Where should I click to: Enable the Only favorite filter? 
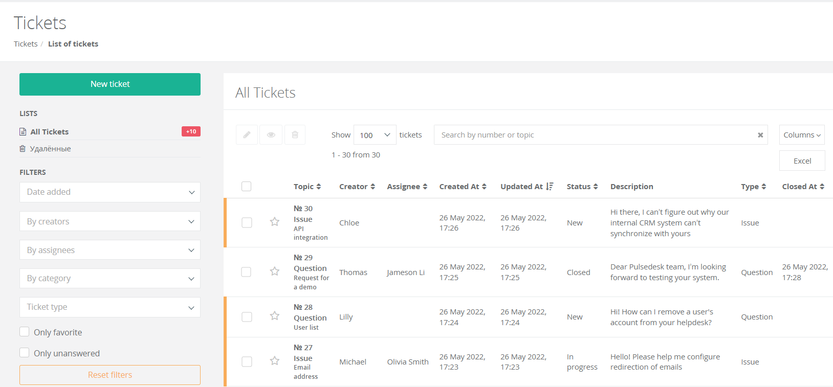point(25,332)
